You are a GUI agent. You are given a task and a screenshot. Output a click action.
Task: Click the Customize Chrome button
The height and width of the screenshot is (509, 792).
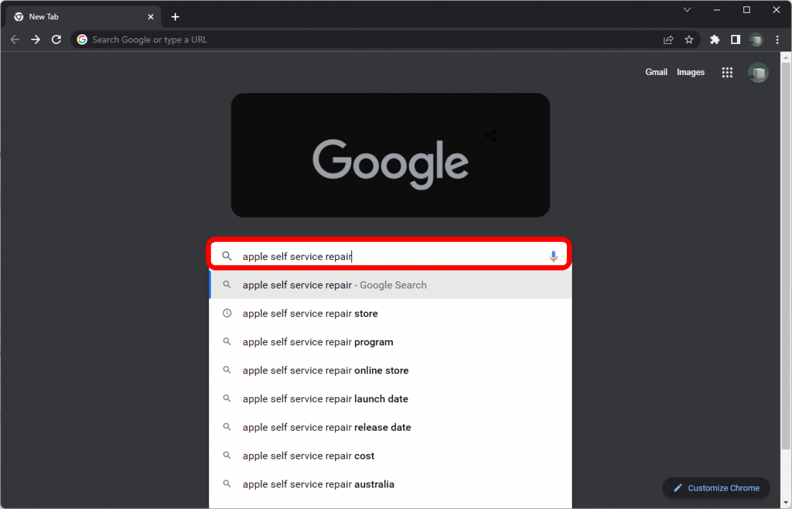point(716,488)
